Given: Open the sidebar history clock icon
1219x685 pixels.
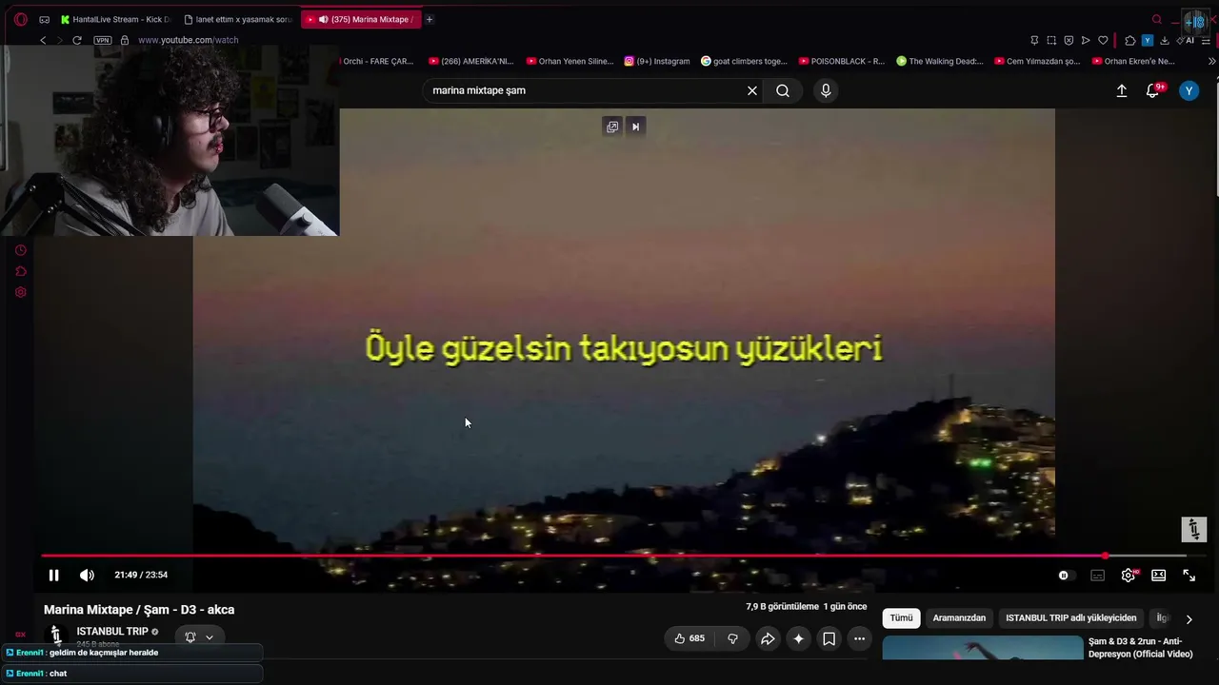Looking at the screenshot, I should [20, 250].
